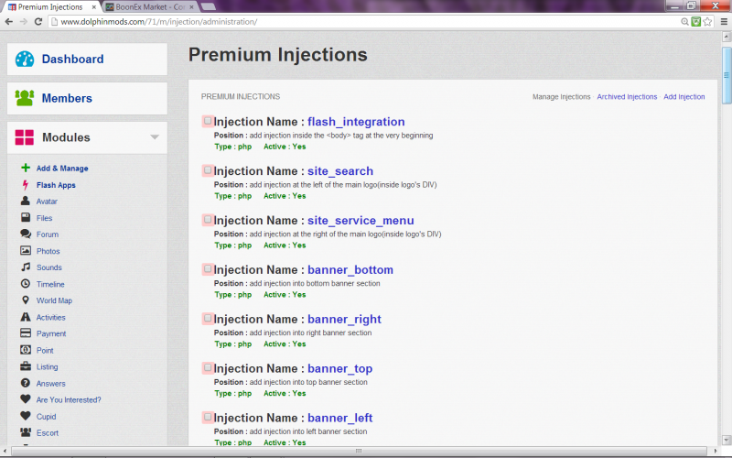Viewport: 732px width, 458px height.
Task: Open the Chrome hamburger menu
Action: tap(724, 21)
